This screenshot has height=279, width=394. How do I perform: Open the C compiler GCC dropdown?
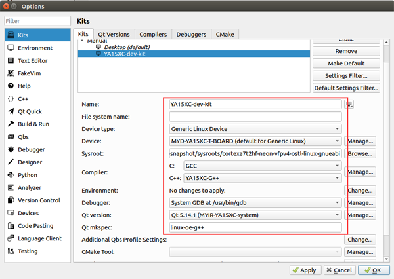(x=263, y=166)
